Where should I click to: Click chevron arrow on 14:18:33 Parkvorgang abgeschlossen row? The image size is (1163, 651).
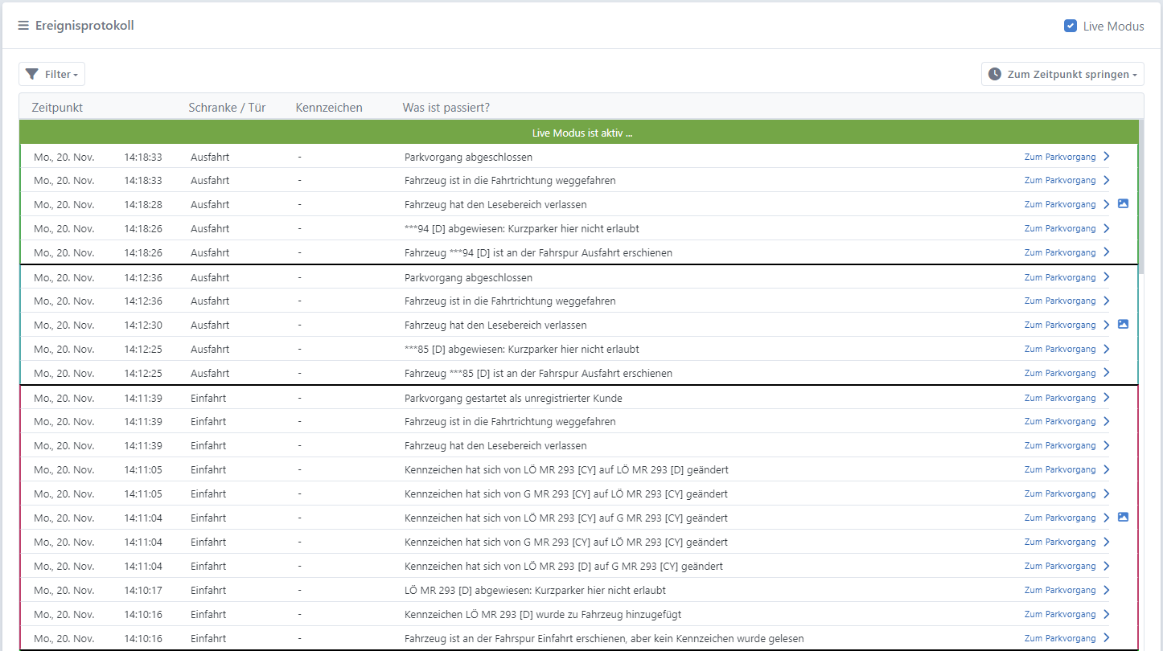pyautogui.click(x=1107, y=156)
